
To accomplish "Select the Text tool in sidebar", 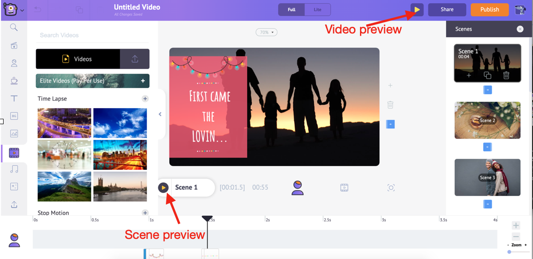I will 14,98.
